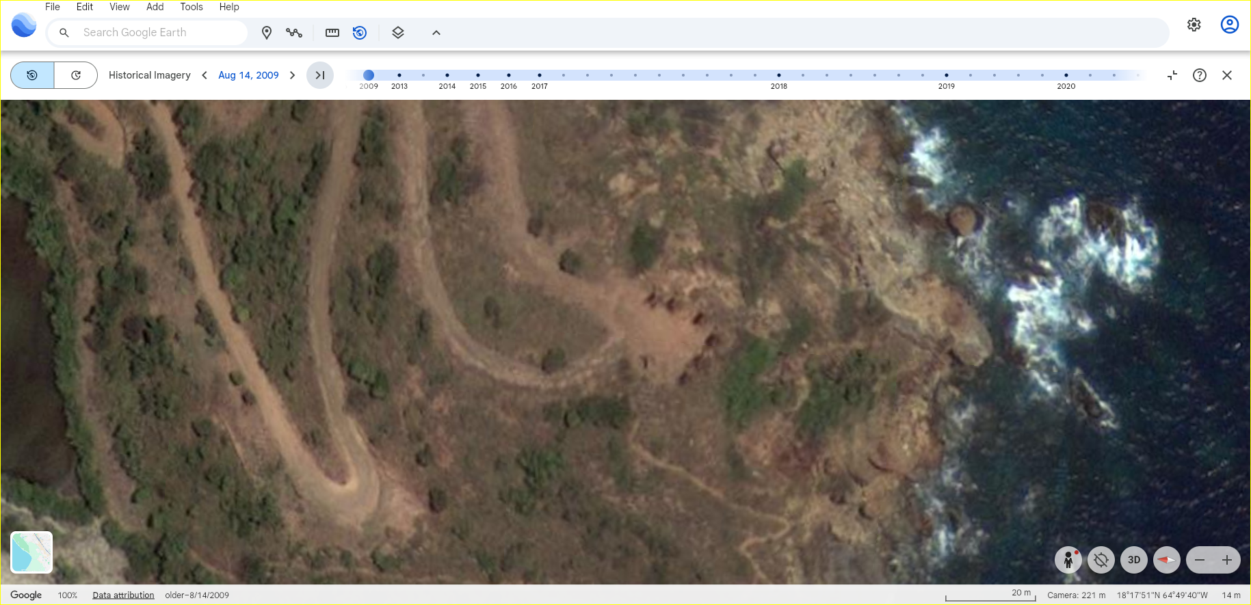Open the Add menu
Screen dimensions: 1251x605
(x=155, y=7)
